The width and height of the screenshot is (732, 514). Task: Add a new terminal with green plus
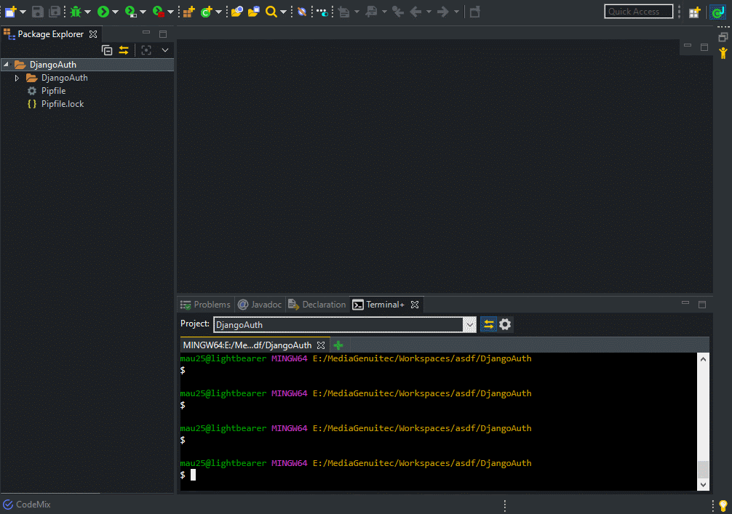point(338,345)
